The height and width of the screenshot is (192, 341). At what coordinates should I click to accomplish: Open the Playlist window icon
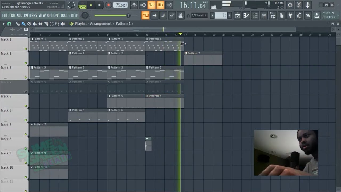coord(237,15)
